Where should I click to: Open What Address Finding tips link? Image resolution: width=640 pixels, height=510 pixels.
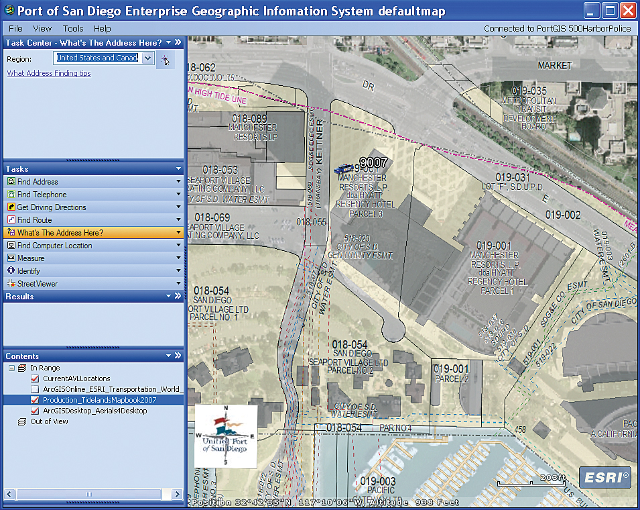tap(49, 73)
